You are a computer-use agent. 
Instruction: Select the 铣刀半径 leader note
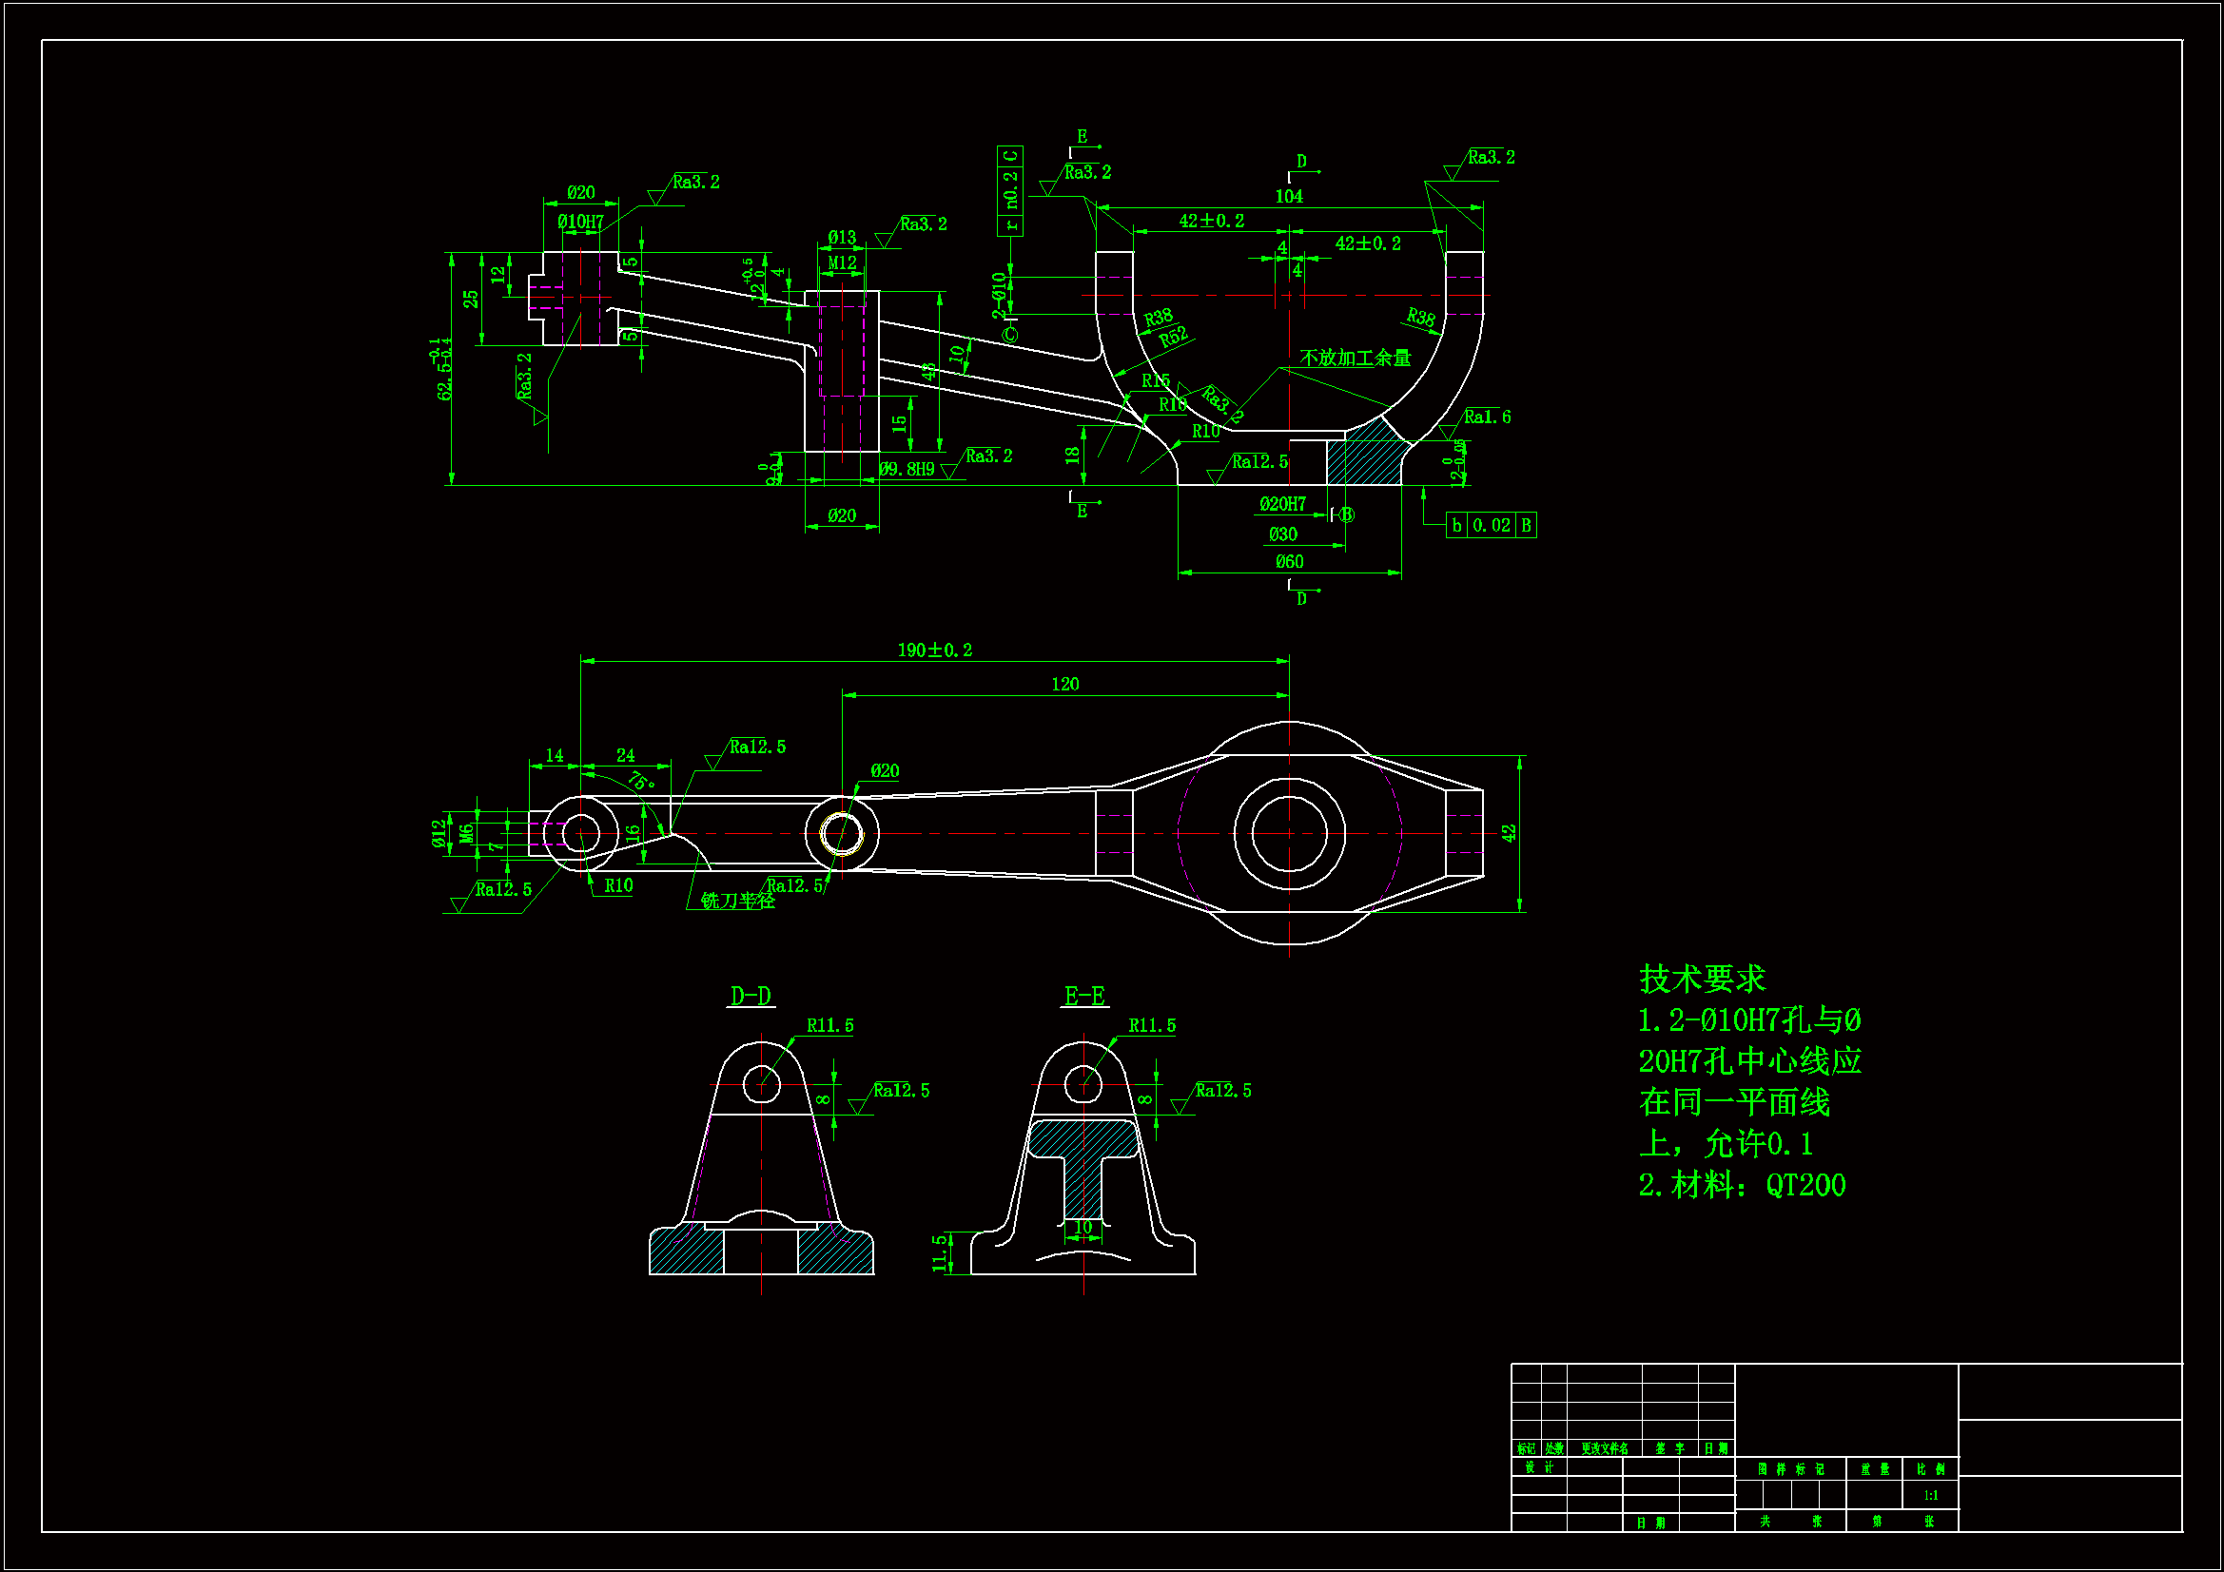click(x=737, y=901)
